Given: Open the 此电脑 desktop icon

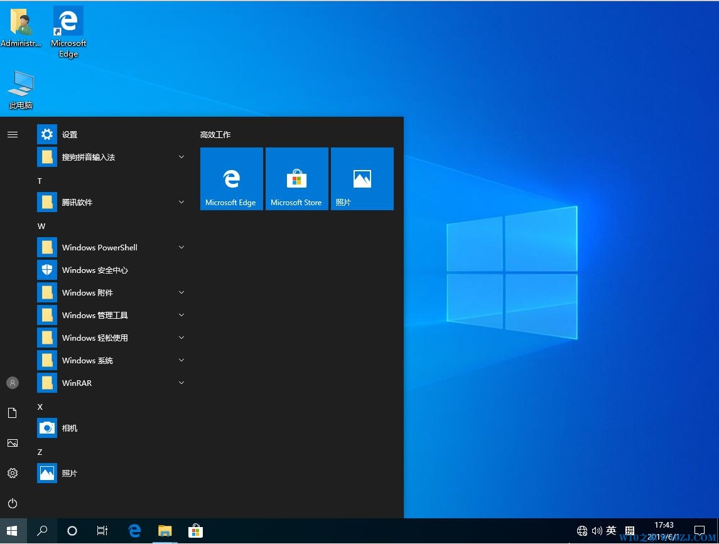Looking at the screenshot, I should click(x=21, y=90).
